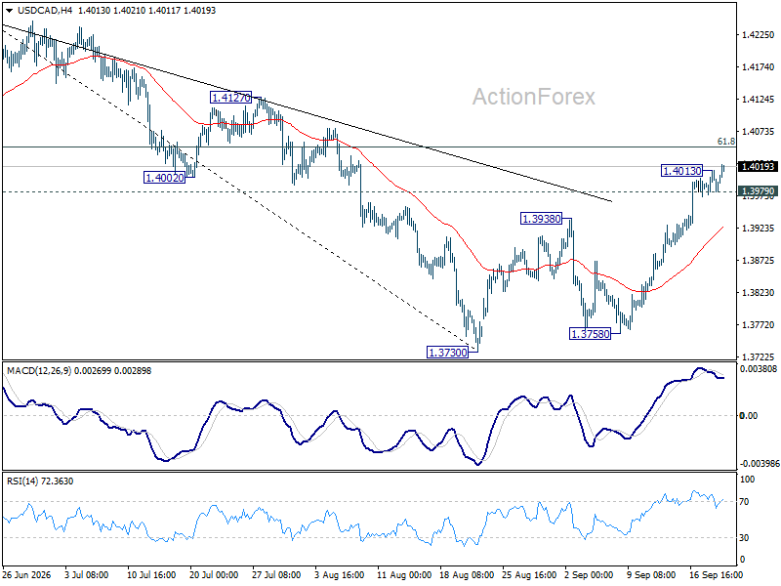The image size is (781, 586).
Task: Select the 1.40020 price label
Action: coord(164,177)
